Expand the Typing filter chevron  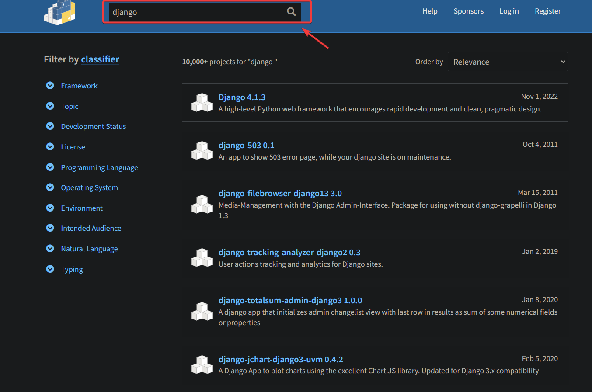tap(50, 269)
